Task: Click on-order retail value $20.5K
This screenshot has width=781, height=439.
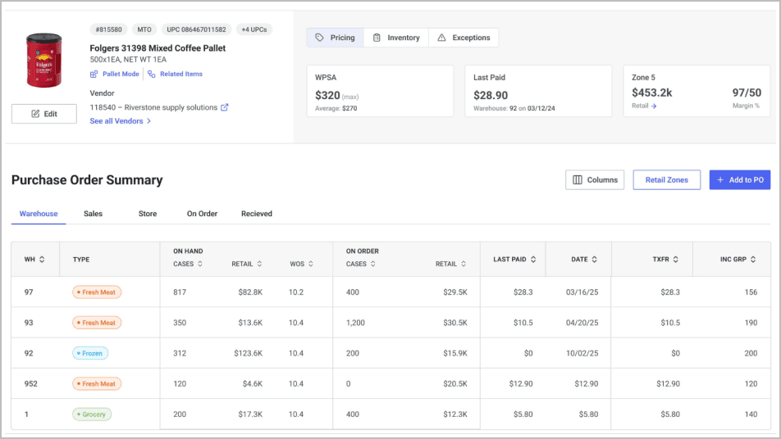Action: pyautogui.click(x=455, y=384)
